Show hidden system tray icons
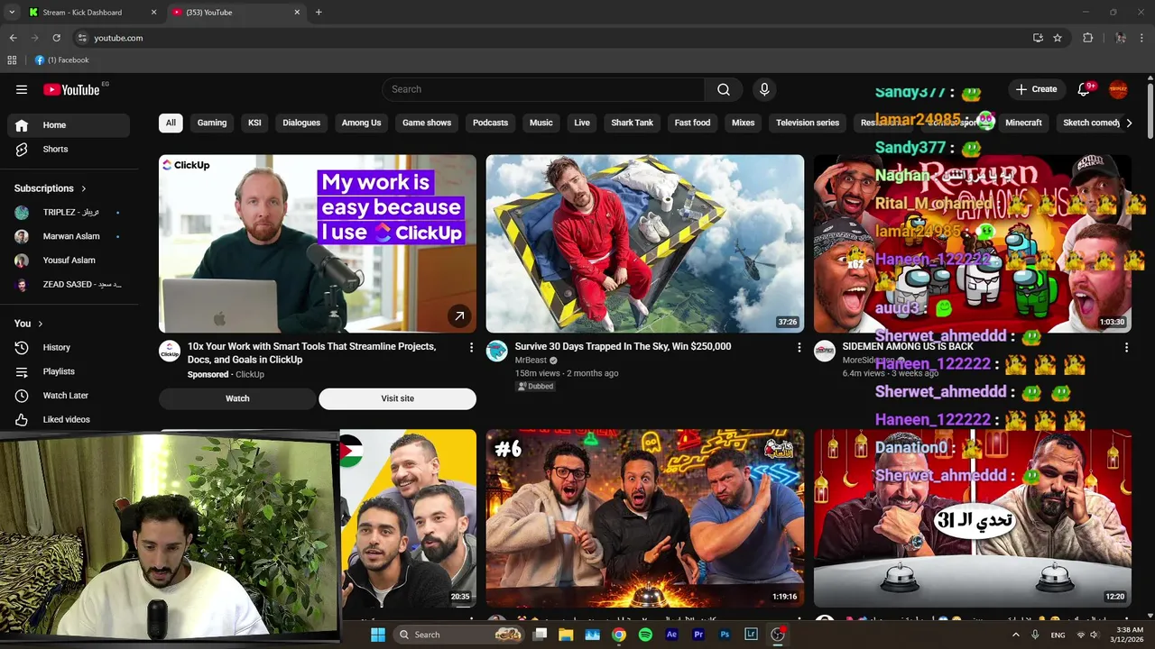The height and width of the screenshot is (649, 1155). [x=1016, y=635]
